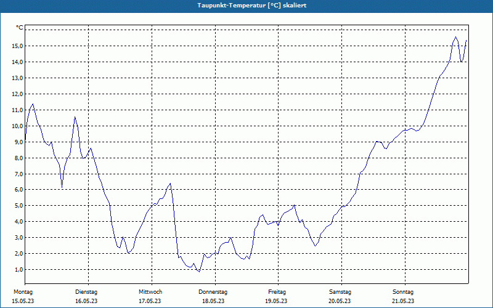Screen dimensions: 493x308
Task: Click the date 21.05.23
Action: coord(403,301)
